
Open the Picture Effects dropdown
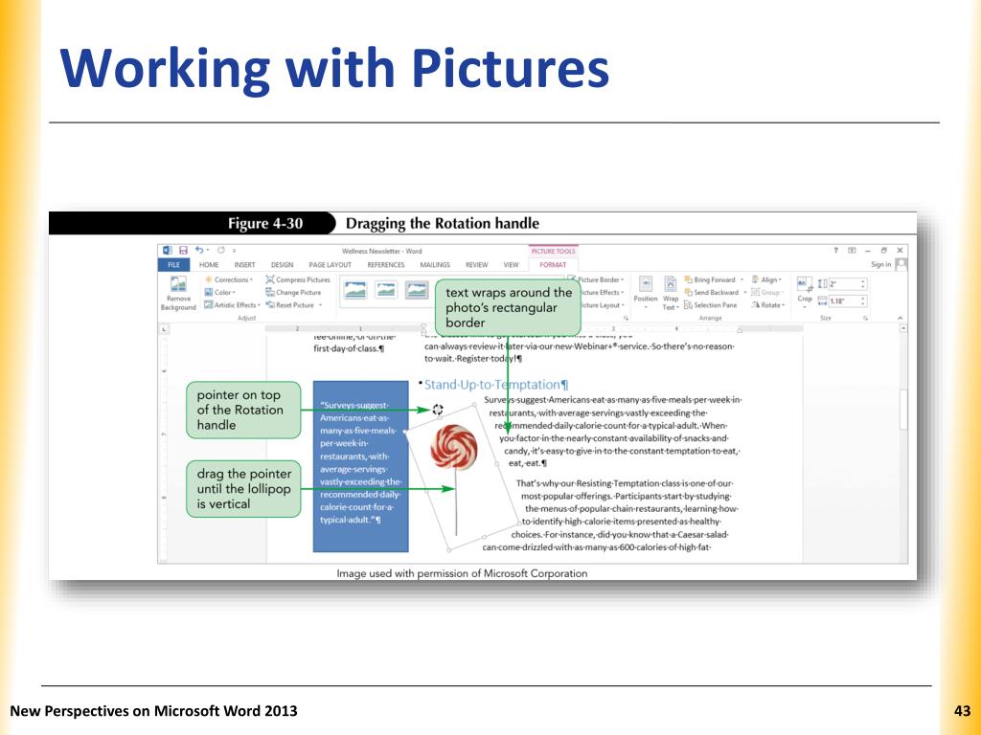click(x=602, y=293)
